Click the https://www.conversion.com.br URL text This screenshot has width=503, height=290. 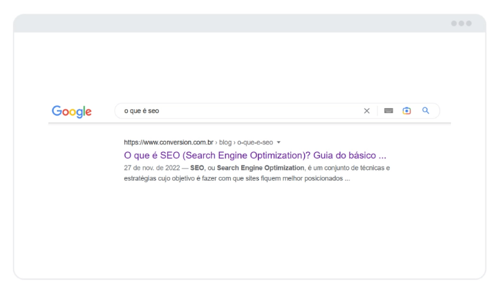[x=168, y=142]
